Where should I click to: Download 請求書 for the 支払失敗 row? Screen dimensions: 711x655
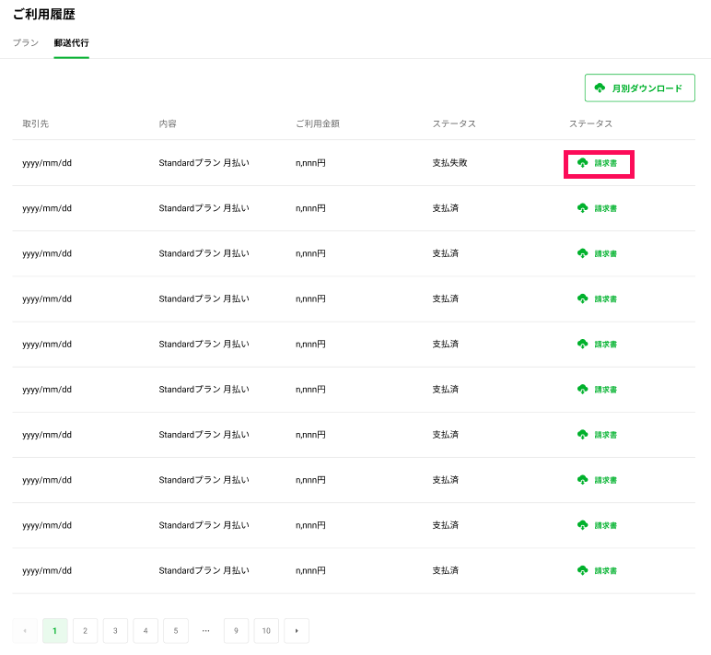(x=598, y=163)
